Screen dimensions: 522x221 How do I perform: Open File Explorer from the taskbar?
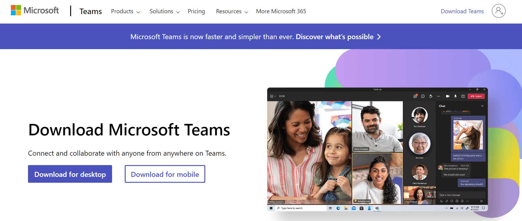tap(346, 208)
